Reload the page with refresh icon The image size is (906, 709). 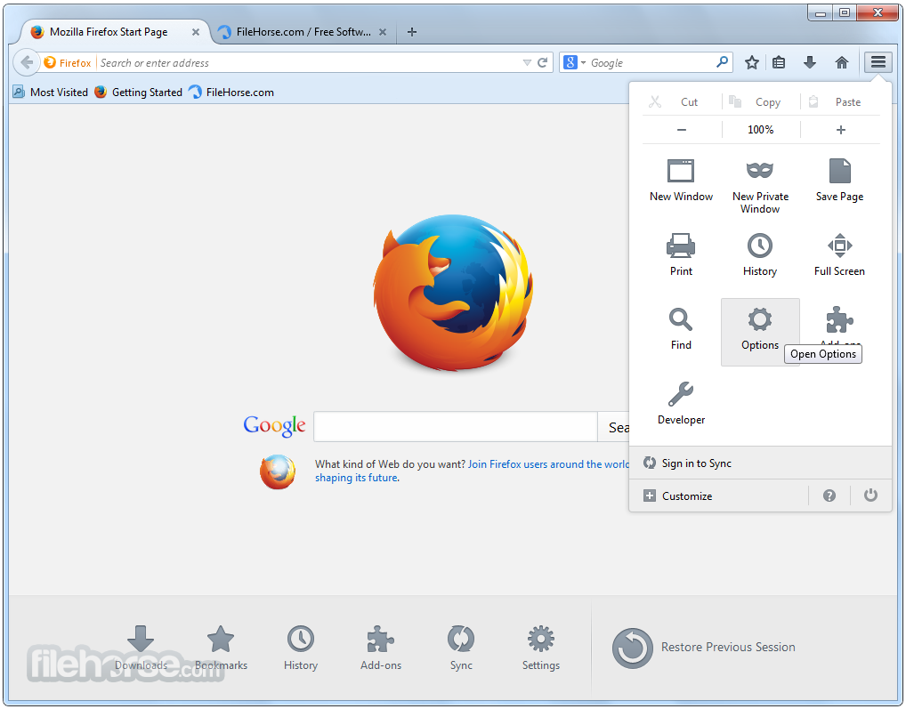pos(542,62)
